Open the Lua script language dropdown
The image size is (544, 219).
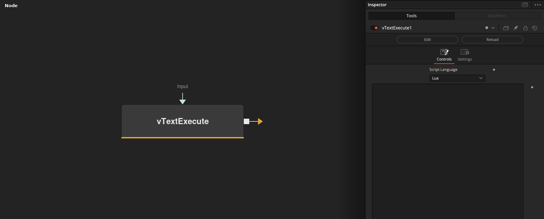click(457, 78)
